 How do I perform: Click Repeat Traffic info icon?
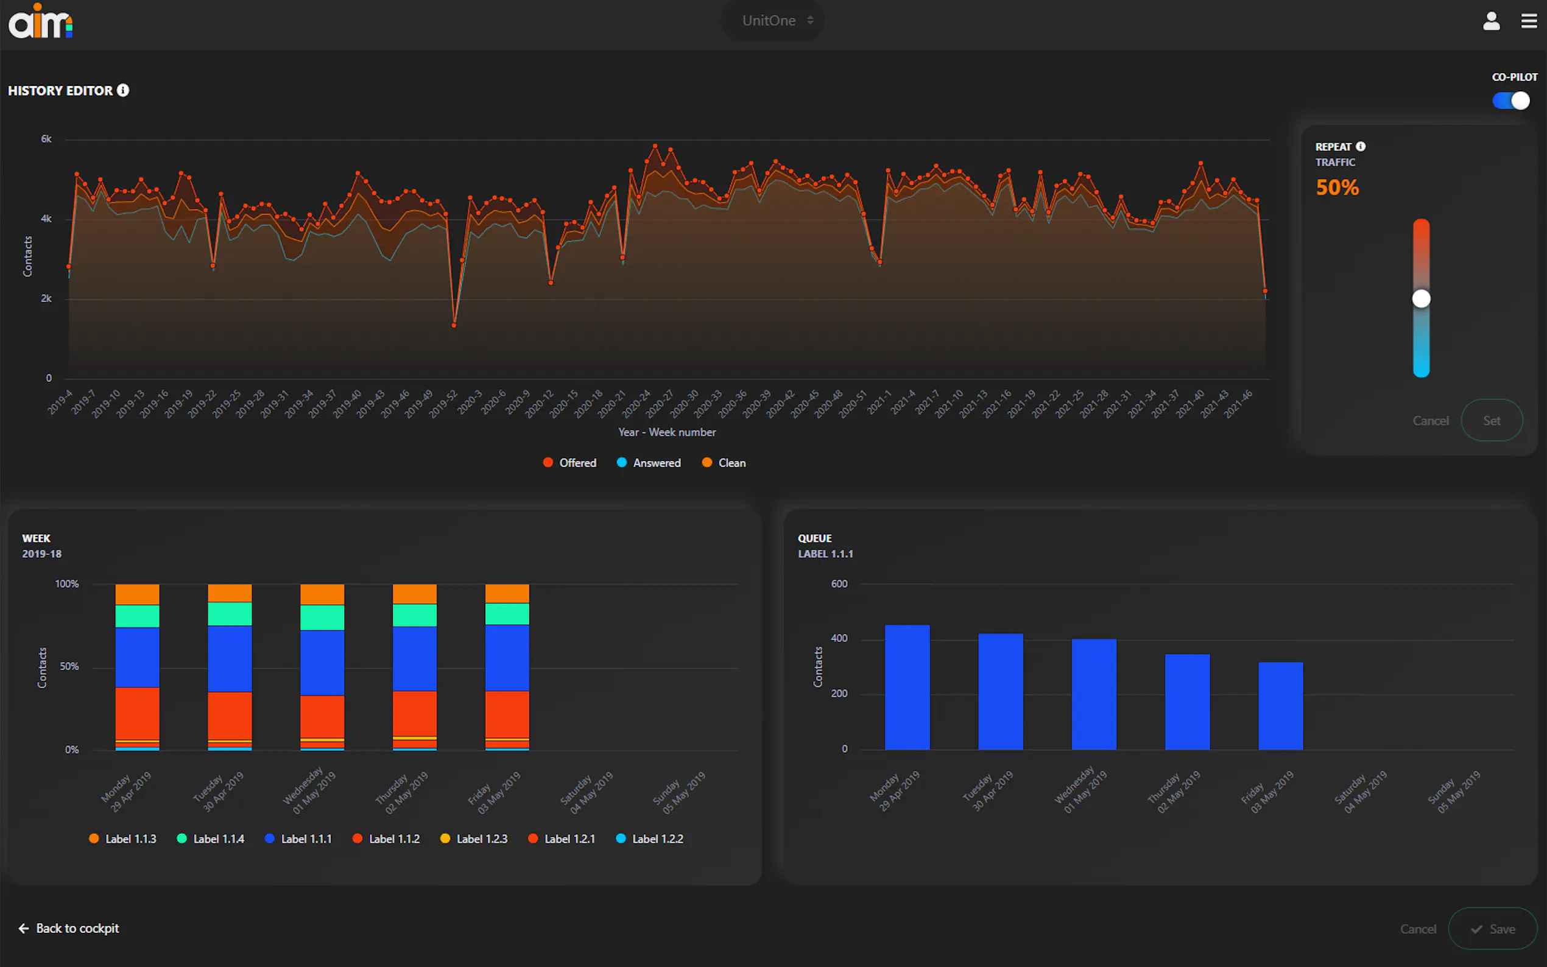1361,147
